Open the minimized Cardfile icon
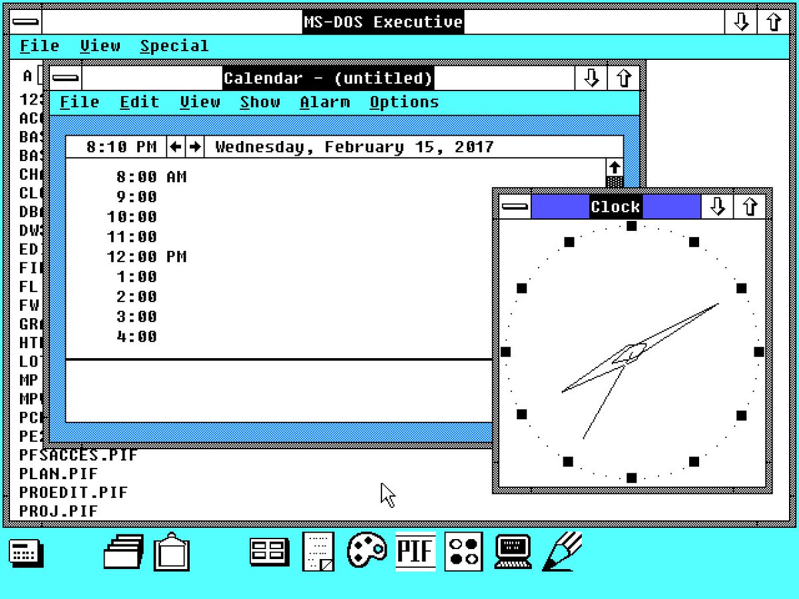 coord(124,551)
